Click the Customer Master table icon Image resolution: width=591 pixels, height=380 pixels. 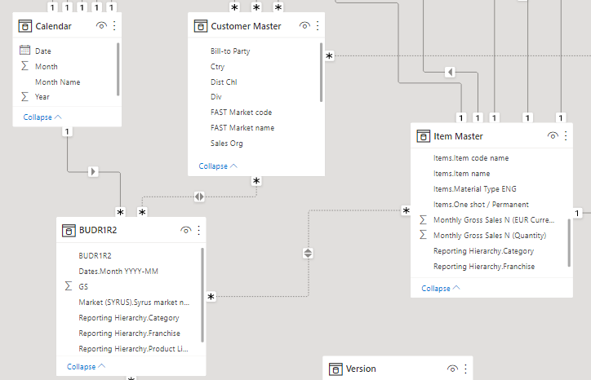tap(201, 26)
